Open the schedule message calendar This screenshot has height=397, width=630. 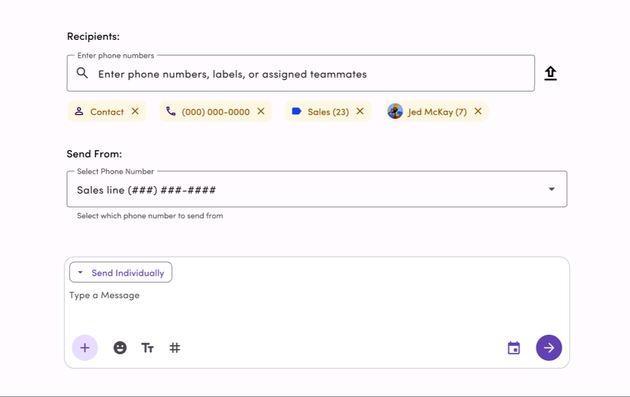click(x=514, y=348)
